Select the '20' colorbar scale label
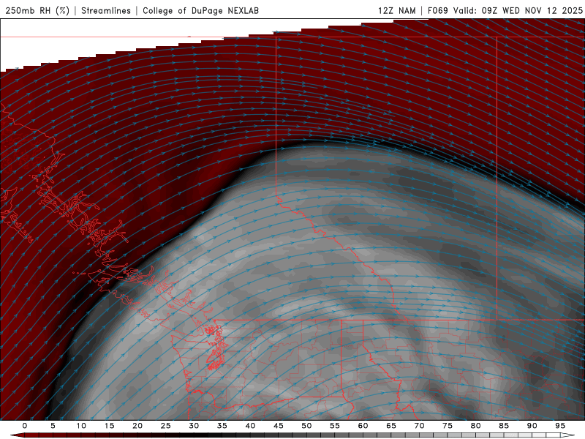585x439 pixels. click(x=137, y=426)
